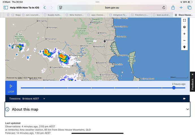Open the Help With How To In IOS tab group
195x135 pixels.
coord(25,8)
